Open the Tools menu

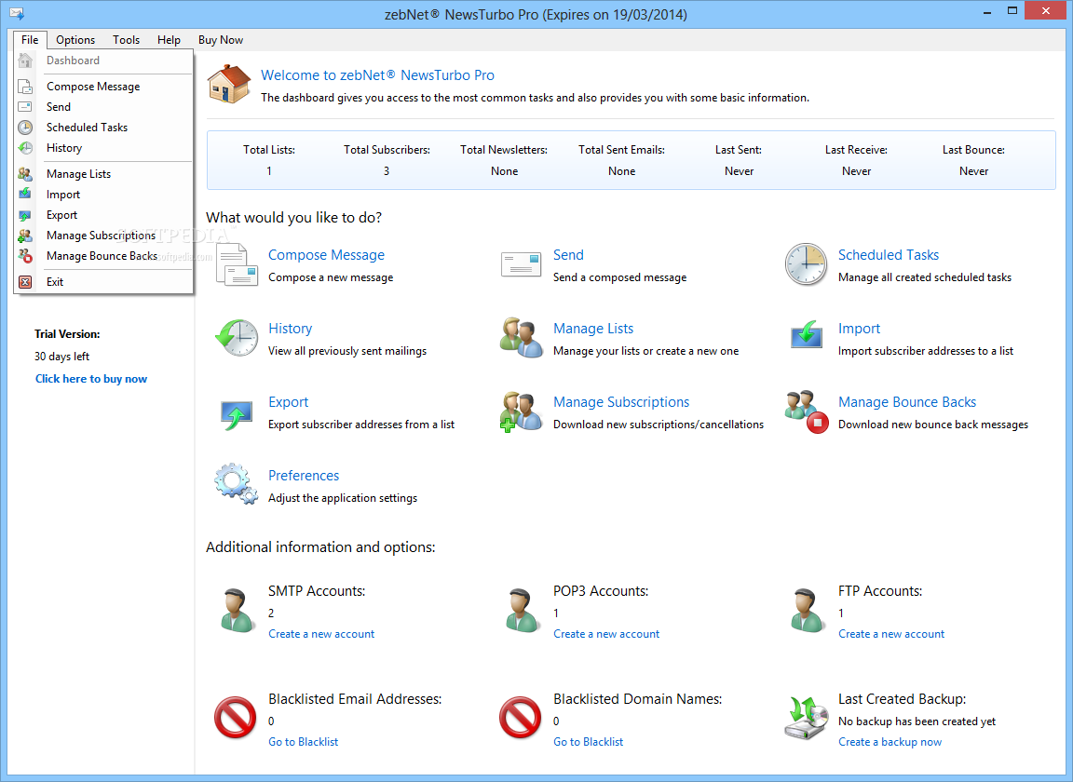coord(126,40)
